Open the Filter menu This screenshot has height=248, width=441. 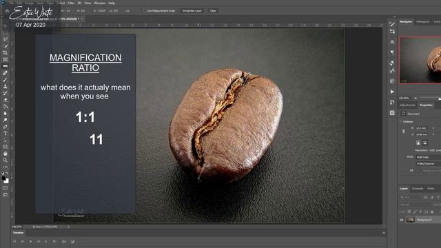point(71,3)
